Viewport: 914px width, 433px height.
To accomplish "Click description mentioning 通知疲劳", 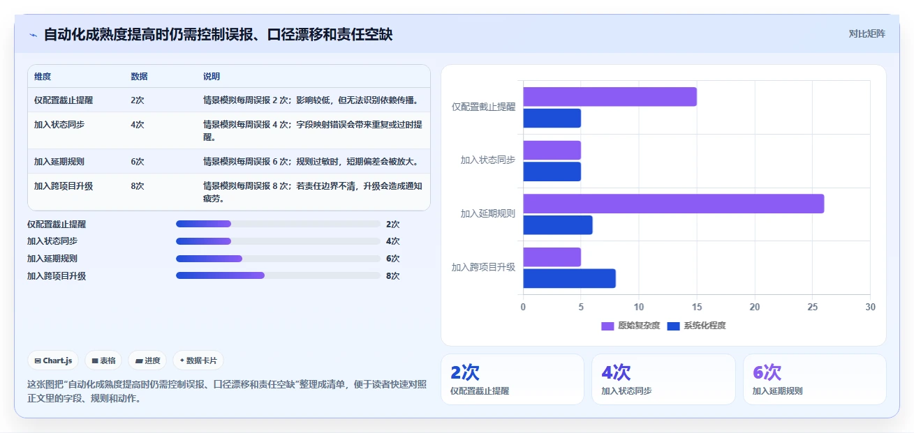I will pos(313,192).
